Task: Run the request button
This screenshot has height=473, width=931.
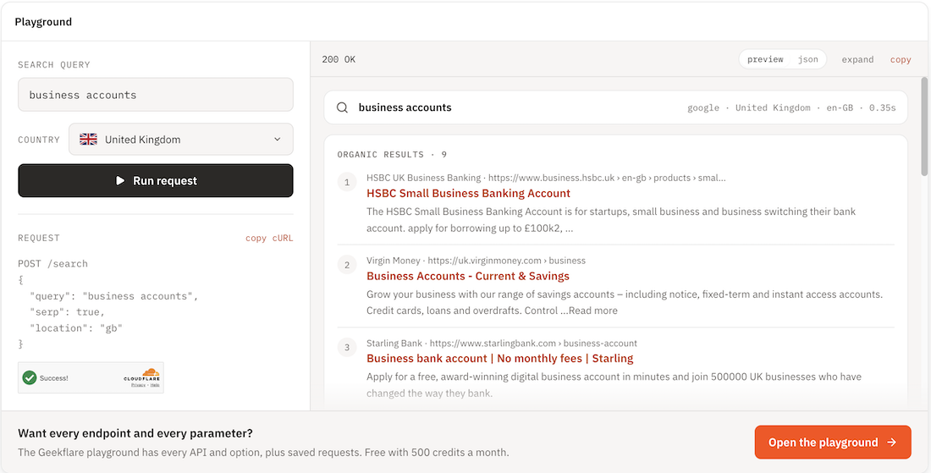Action: point(156,180)
